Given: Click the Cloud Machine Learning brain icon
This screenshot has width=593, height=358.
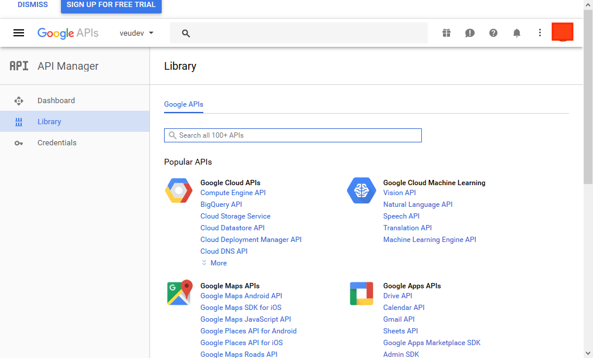Looking at the screenshot, I should click(362, 191).
